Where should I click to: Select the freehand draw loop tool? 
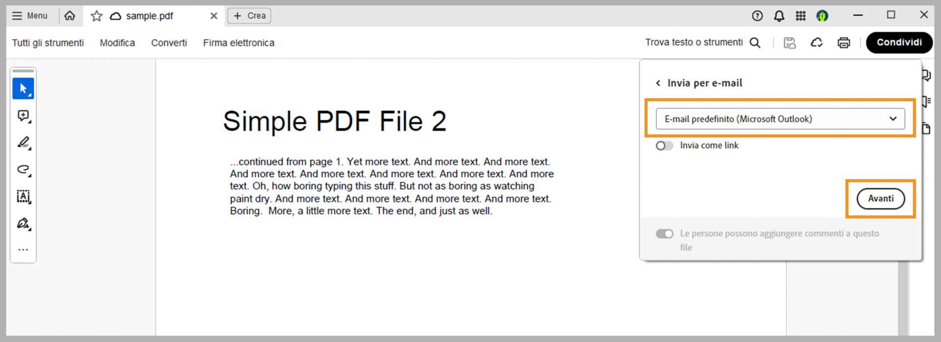[23, 170]
